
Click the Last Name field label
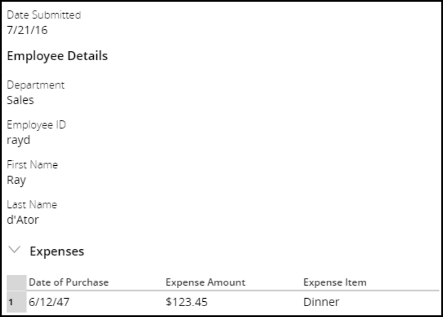pyautogui.click(x=32, y=205)
